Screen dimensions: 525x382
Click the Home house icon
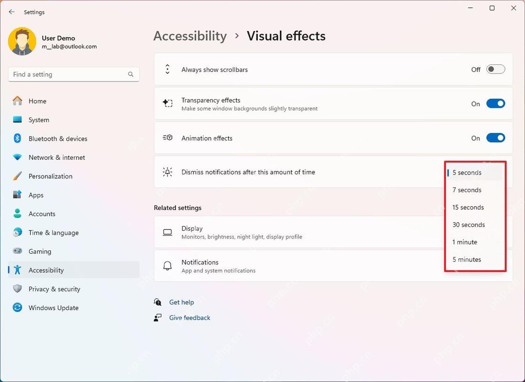[x=17, y=101]
